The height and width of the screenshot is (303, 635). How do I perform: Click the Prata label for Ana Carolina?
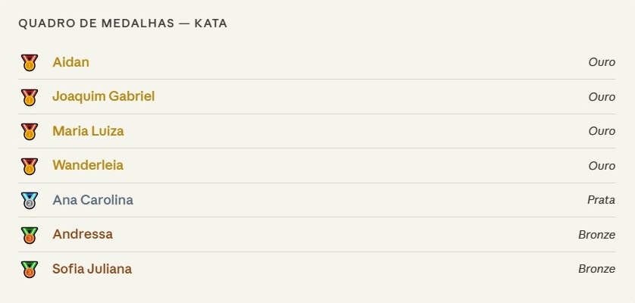pos(601,200)
